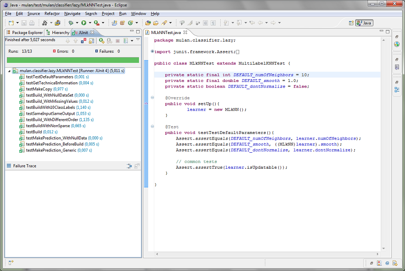Click the editor's vertical scrollbar
The height and width of the screenshot is (271, 405).
click(x=383, y=144)
